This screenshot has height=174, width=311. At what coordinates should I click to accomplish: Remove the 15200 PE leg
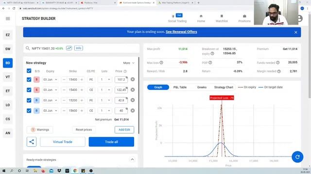[133, 100]
